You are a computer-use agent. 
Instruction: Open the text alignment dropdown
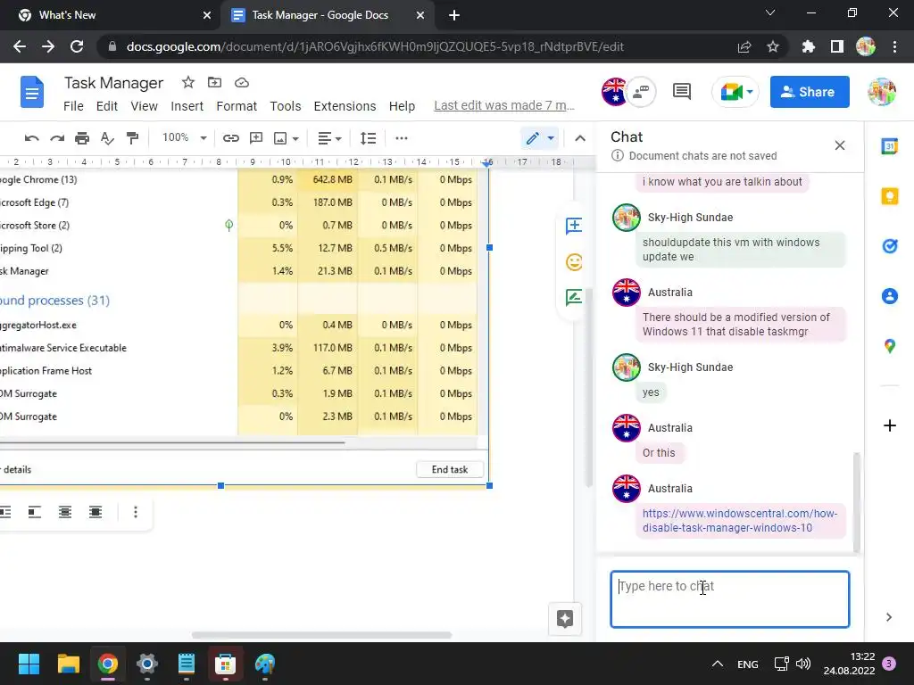329,138
